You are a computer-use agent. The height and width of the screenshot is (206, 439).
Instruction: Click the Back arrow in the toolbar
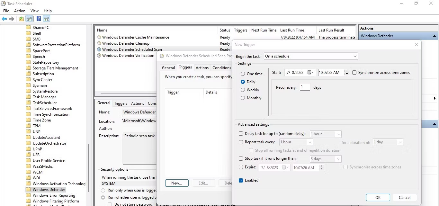pyautogui.click(x=4, y=19)
